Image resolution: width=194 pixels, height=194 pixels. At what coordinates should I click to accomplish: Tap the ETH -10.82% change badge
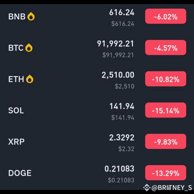166,79
